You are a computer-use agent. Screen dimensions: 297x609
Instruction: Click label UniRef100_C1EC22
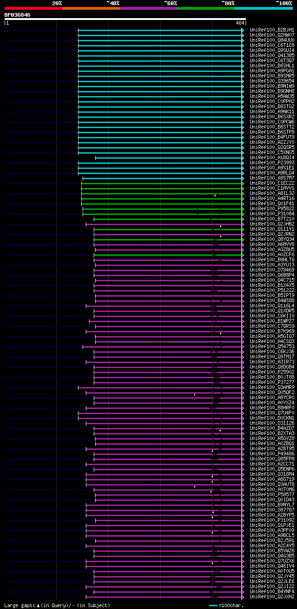[x=272, y=183]
